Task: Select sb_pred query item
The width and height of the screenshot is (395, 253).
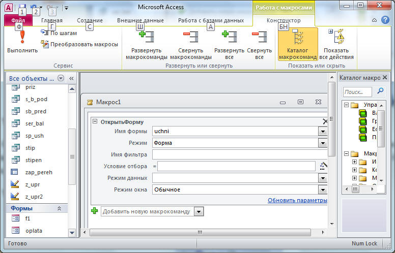Action: pos(37,111)
